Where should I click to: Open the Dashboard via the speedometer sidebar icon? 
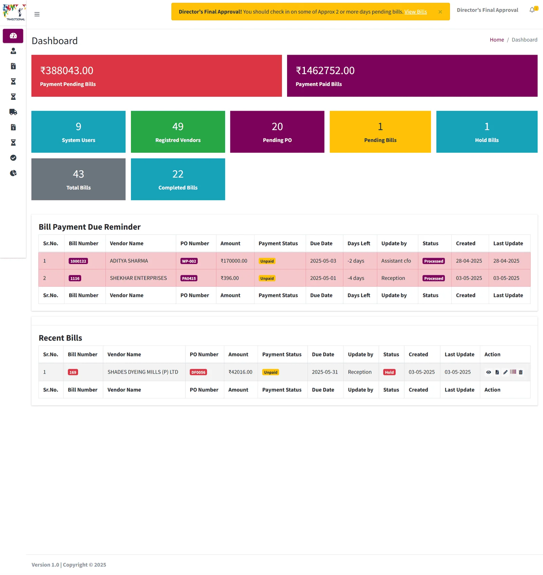tap(13, 36)
